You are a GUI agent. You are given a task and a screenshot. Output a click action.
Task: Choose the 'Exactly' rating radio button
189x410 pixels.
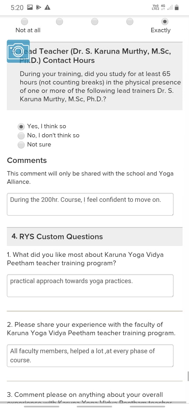(165, 21)
